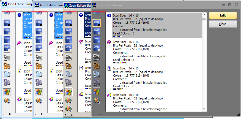This screenshot has height=119, width=241.
Task: Click the Close button in the dark window
Action: [x=223, y=24]
